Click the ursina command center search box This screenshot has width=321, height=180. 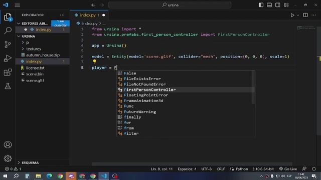170,5
